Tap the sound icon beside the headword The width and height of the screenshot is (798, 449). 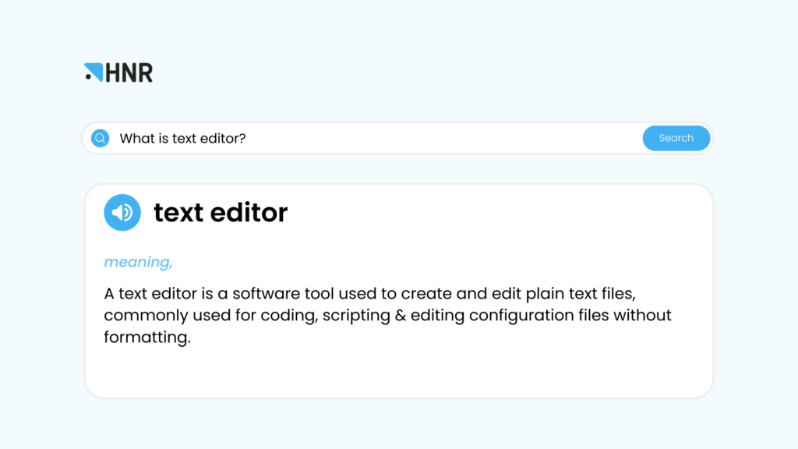pyautogui.click(x=122, y=212)
